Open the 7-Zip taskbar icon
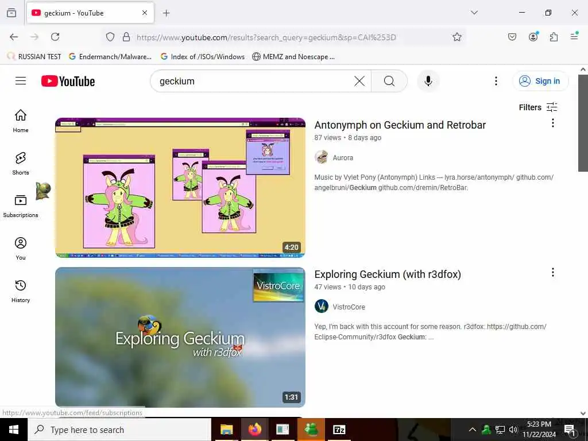This screenshot has width=588, height=441. pos(339,430)
